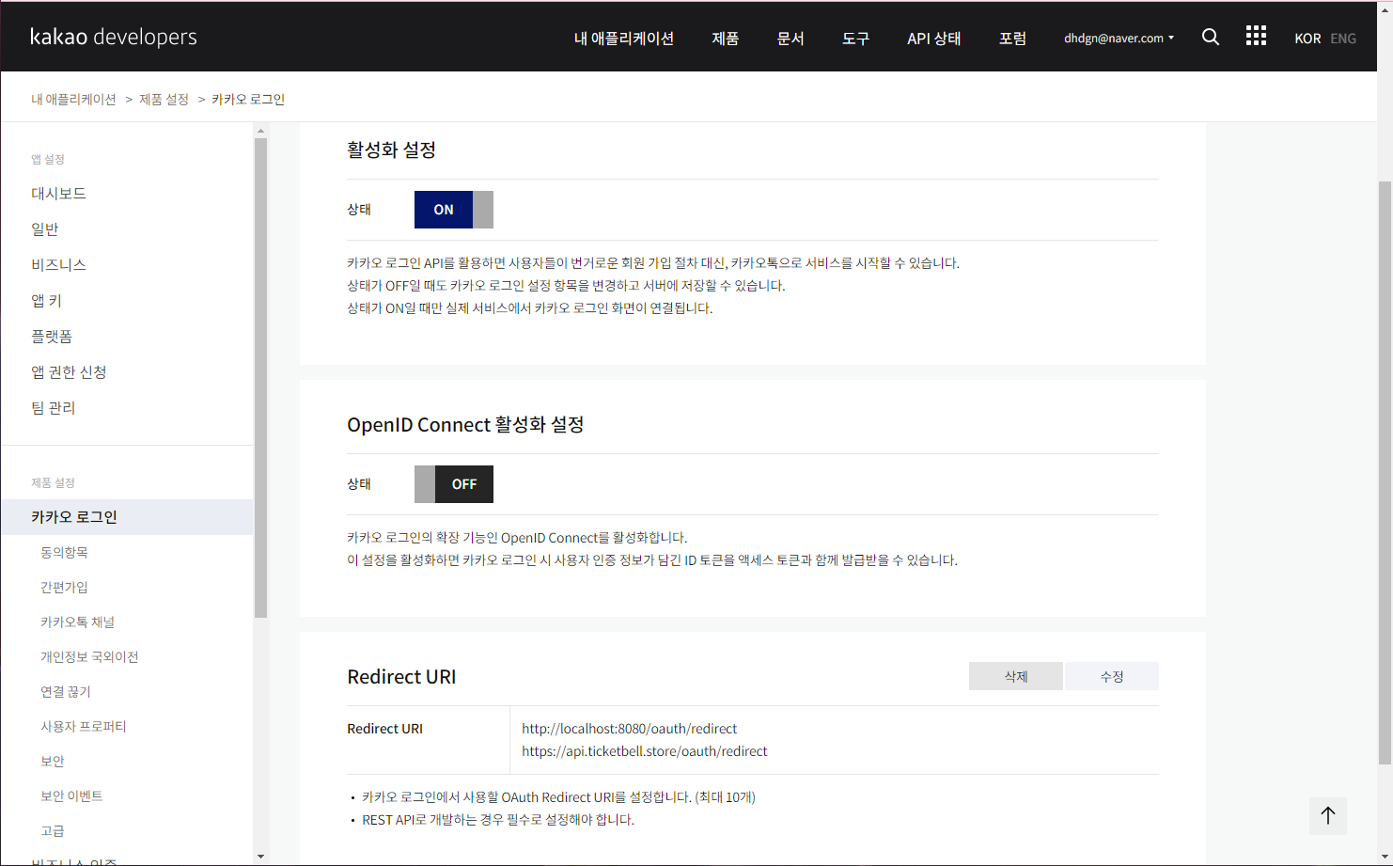Open 앱 권한 신청 in the sidebar
This screenshot has width=1393, height=866.
pyautogui.click(x=69, y=372)
